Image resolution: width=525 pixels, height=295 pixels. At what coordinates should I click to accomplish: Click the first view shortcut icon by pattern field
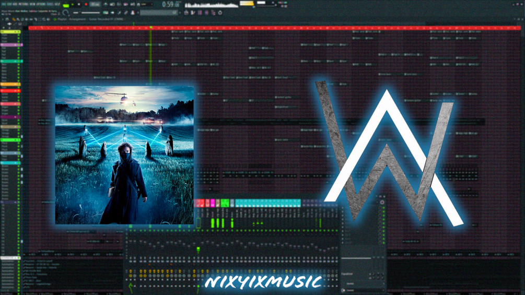[x=186, y=13]
